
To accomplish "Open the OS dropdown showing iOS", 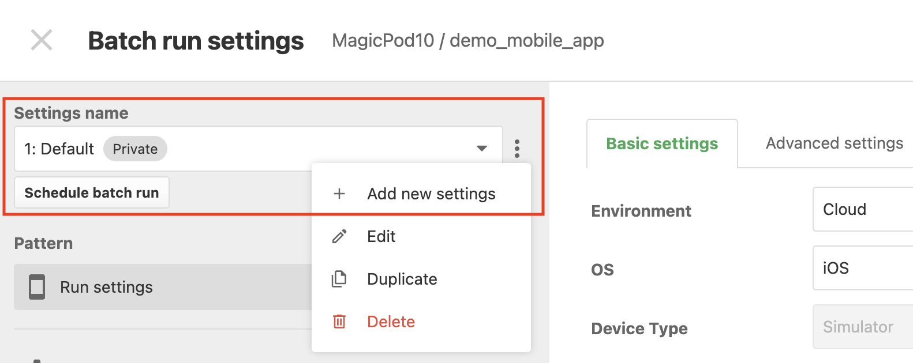I will coord(863,268).
